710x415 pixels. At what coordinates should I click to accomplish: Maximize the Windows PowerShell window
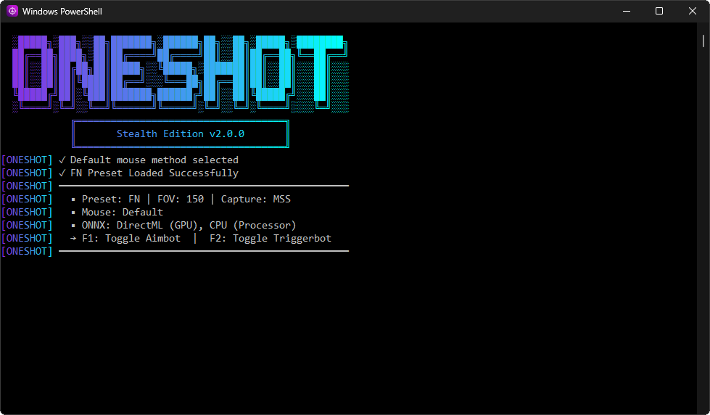[659, 11]
